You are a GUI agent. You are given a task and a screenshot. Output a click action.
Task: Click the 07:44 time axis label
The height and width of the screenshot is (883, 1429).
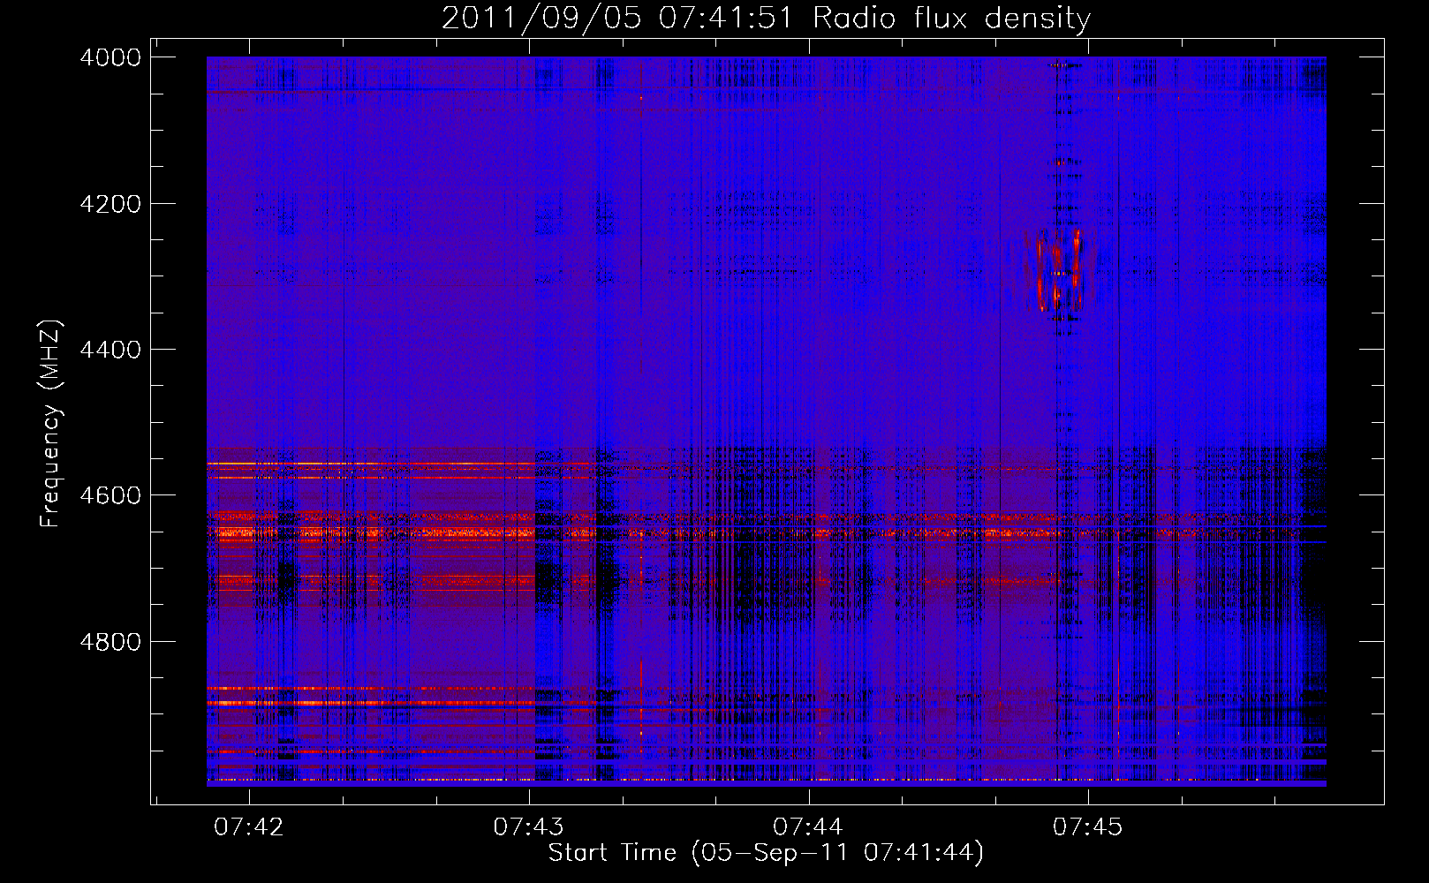[x=808, y=826]
